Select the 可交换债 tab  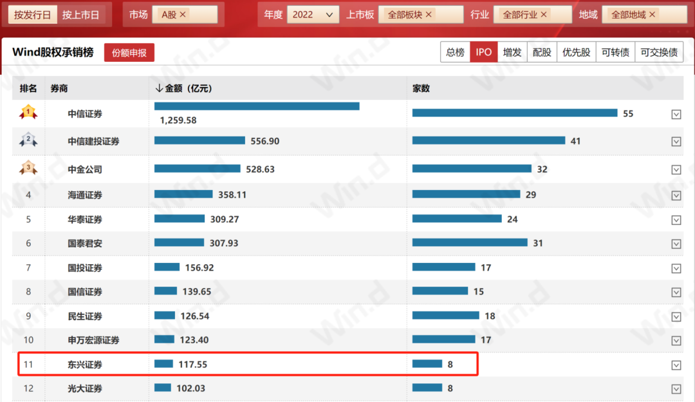(659, 52)
